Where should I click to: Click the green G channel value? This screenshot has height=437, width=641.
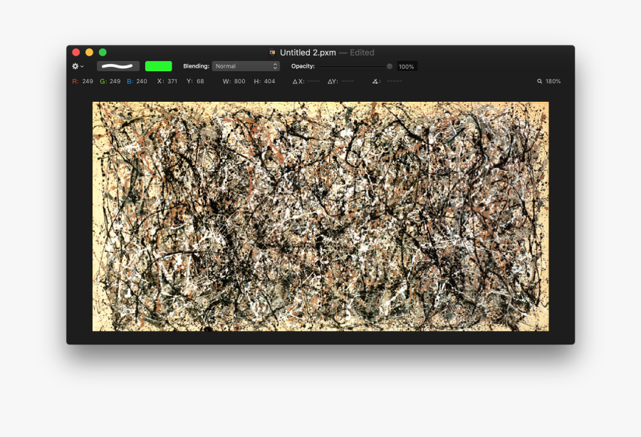coord(115,82)
